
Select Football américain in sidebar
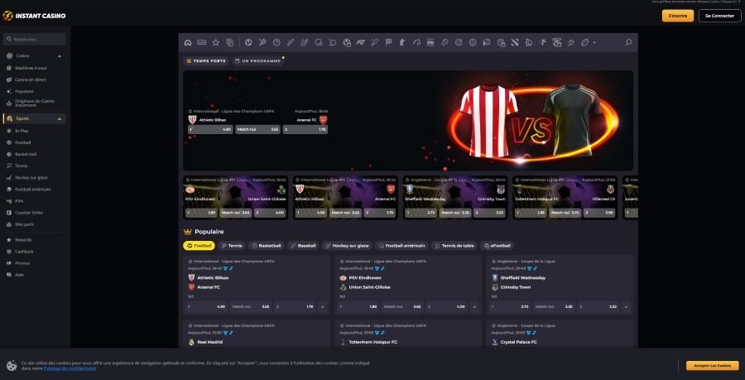click(34, 189)
